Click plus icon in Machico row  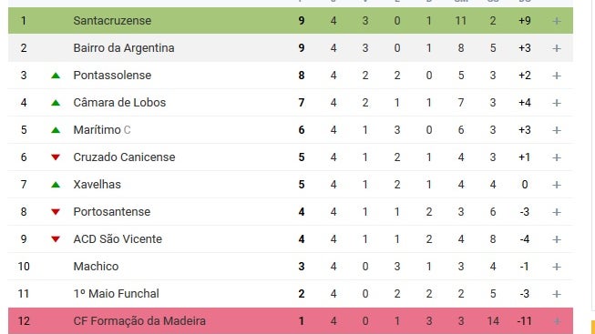click(557, 267)
